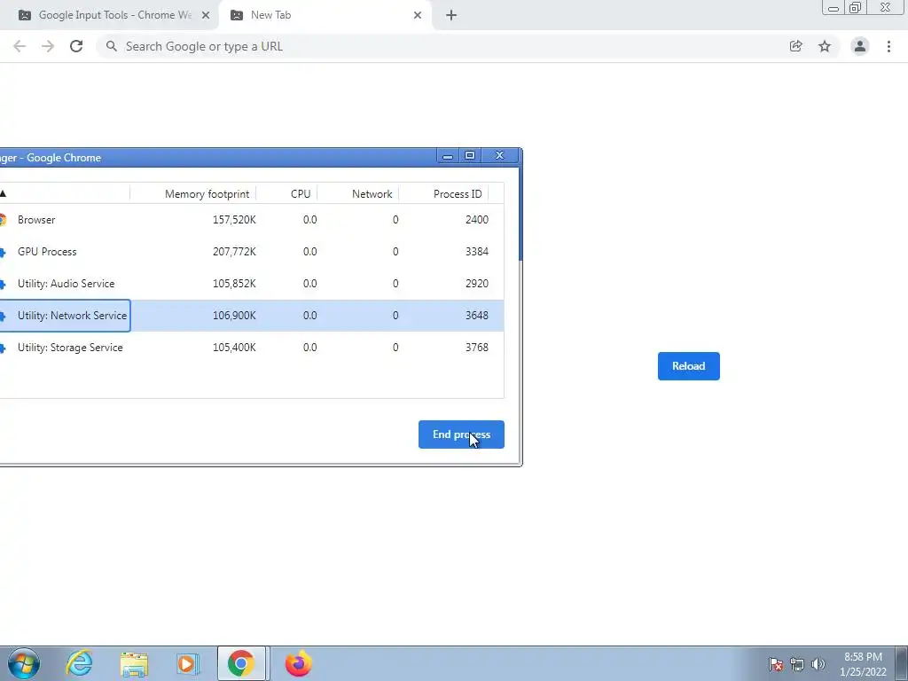Viewport: 908px width, 681px height.
Task: Go back with the browser back arrow
Action: (20, 46)
